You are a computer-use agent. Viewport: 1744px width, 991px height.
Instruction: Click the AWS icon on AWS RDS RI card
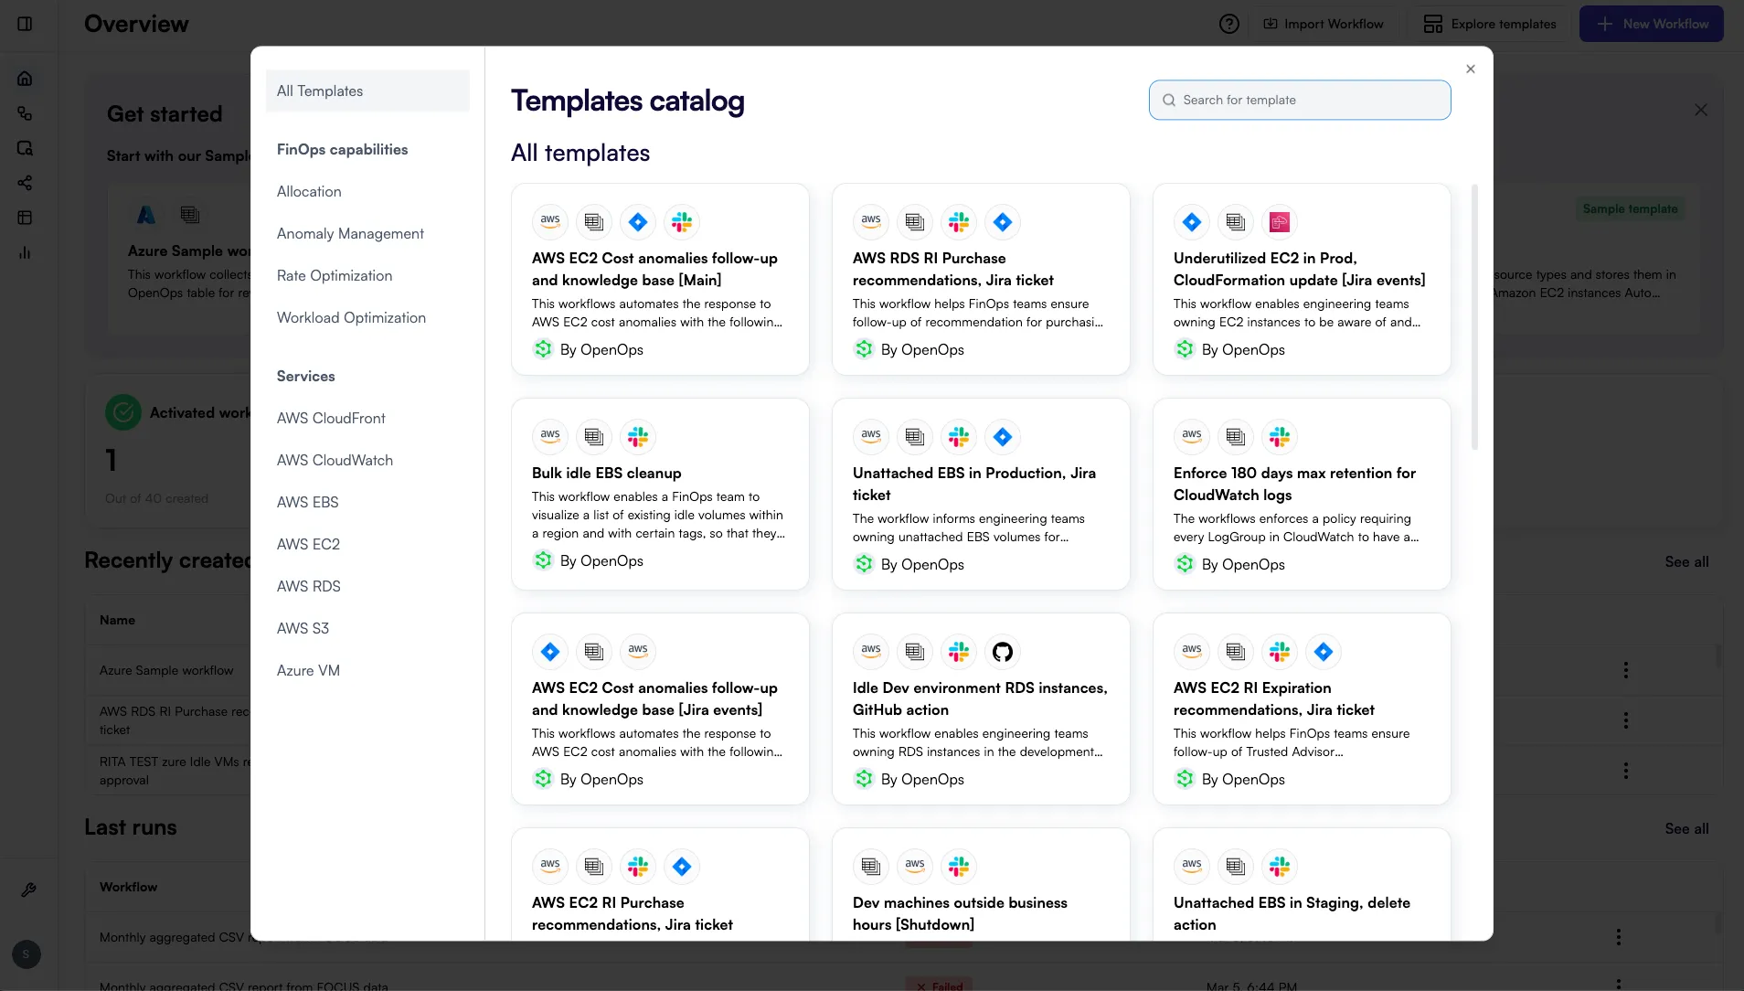869,222
